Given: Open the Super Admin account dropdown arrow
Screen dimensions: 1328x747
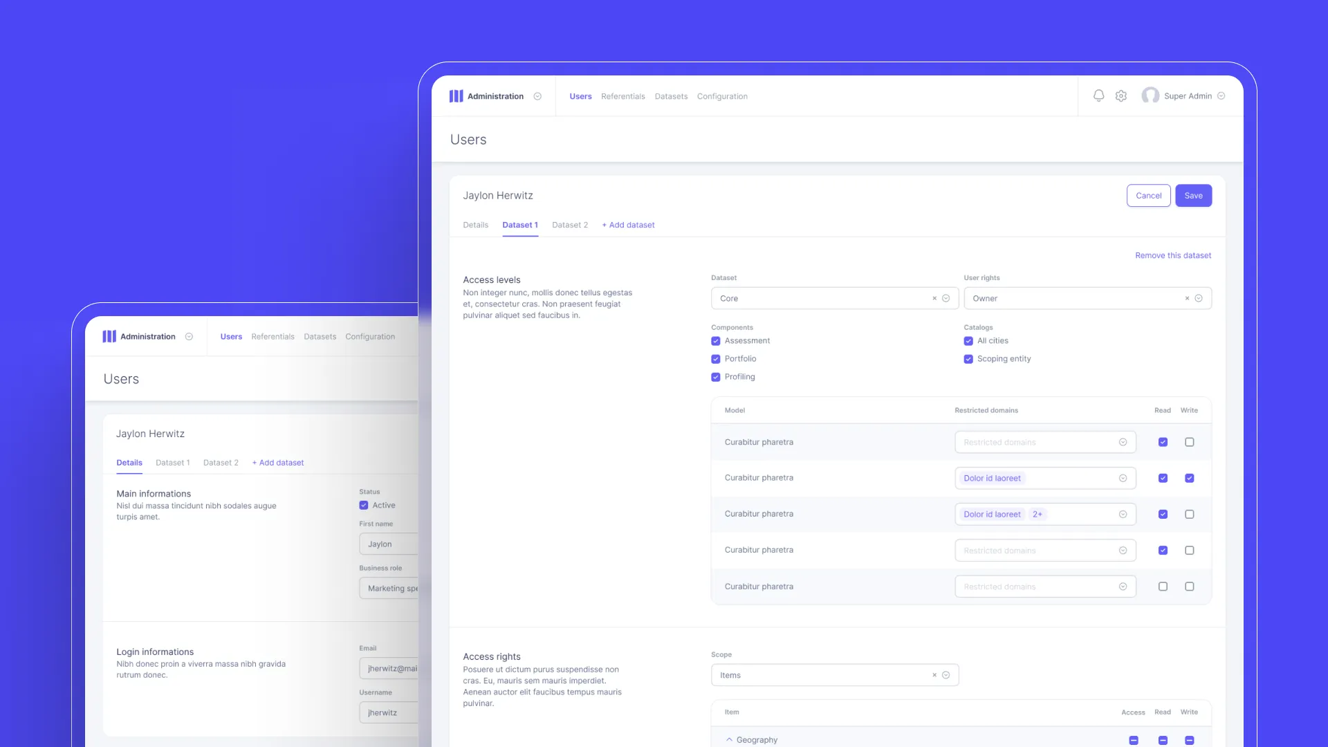Looking at the screenshot, I should (1221, 96).
